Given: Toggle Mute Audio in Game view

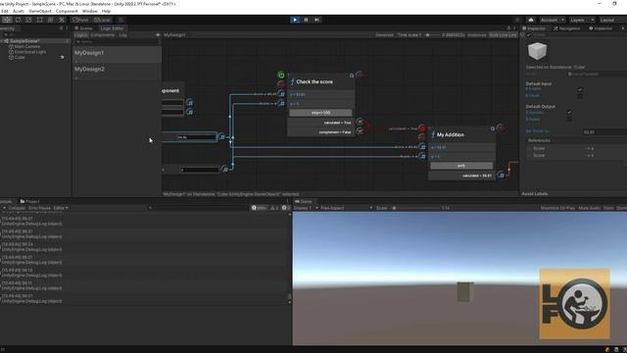Looking at the screenshot, I should click(590, 208).
